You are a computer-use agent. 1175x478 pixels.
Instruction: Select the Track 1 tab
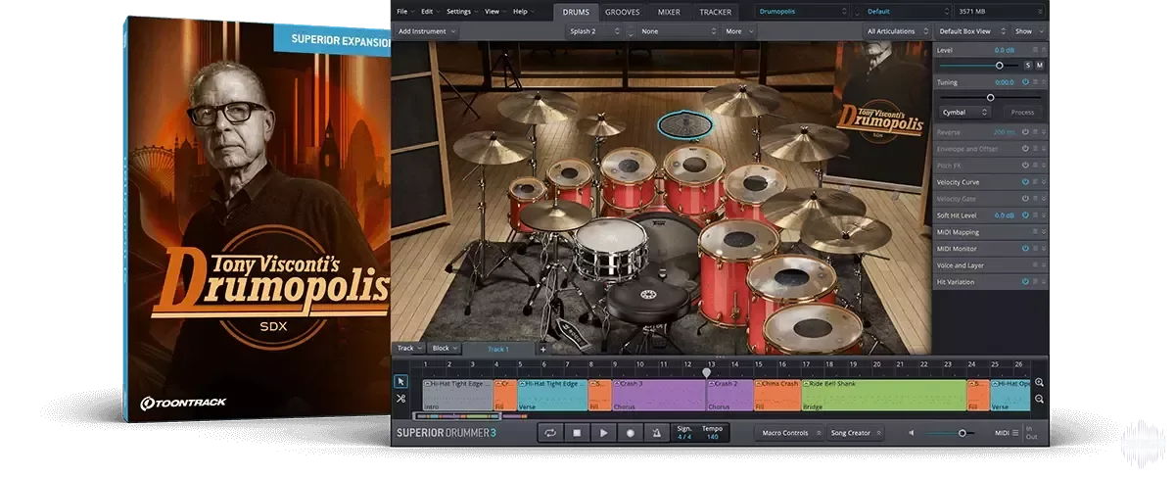(498, 349)
